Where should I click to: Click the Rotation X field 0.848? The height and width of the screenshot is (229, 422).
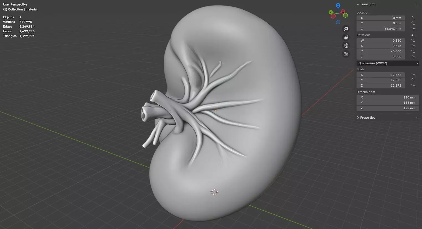point(381,46)
